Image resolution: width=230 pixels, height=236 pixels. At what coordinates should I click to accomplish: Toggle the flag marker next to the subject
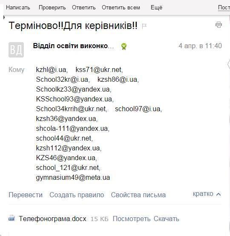click(x=144, y=26)
